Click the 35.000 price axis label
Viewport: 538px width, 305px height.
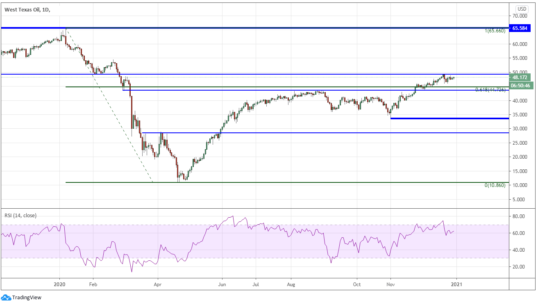(x=520, y=115)
